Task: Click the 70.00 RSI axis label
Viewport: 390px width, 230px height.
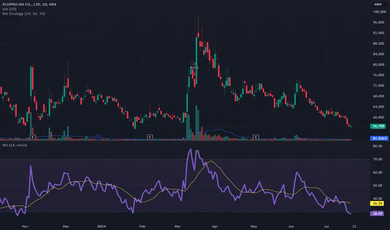Action: (x=377, y=159)
